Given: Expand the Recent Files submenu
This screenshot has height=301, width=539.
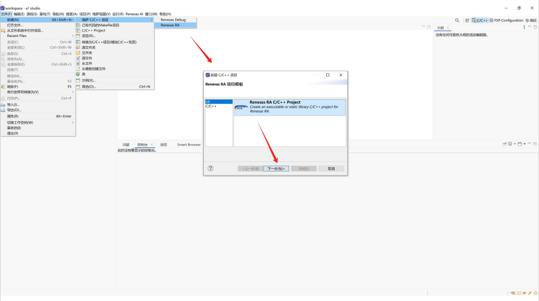Looking at the screenshot, I should 73,36.
